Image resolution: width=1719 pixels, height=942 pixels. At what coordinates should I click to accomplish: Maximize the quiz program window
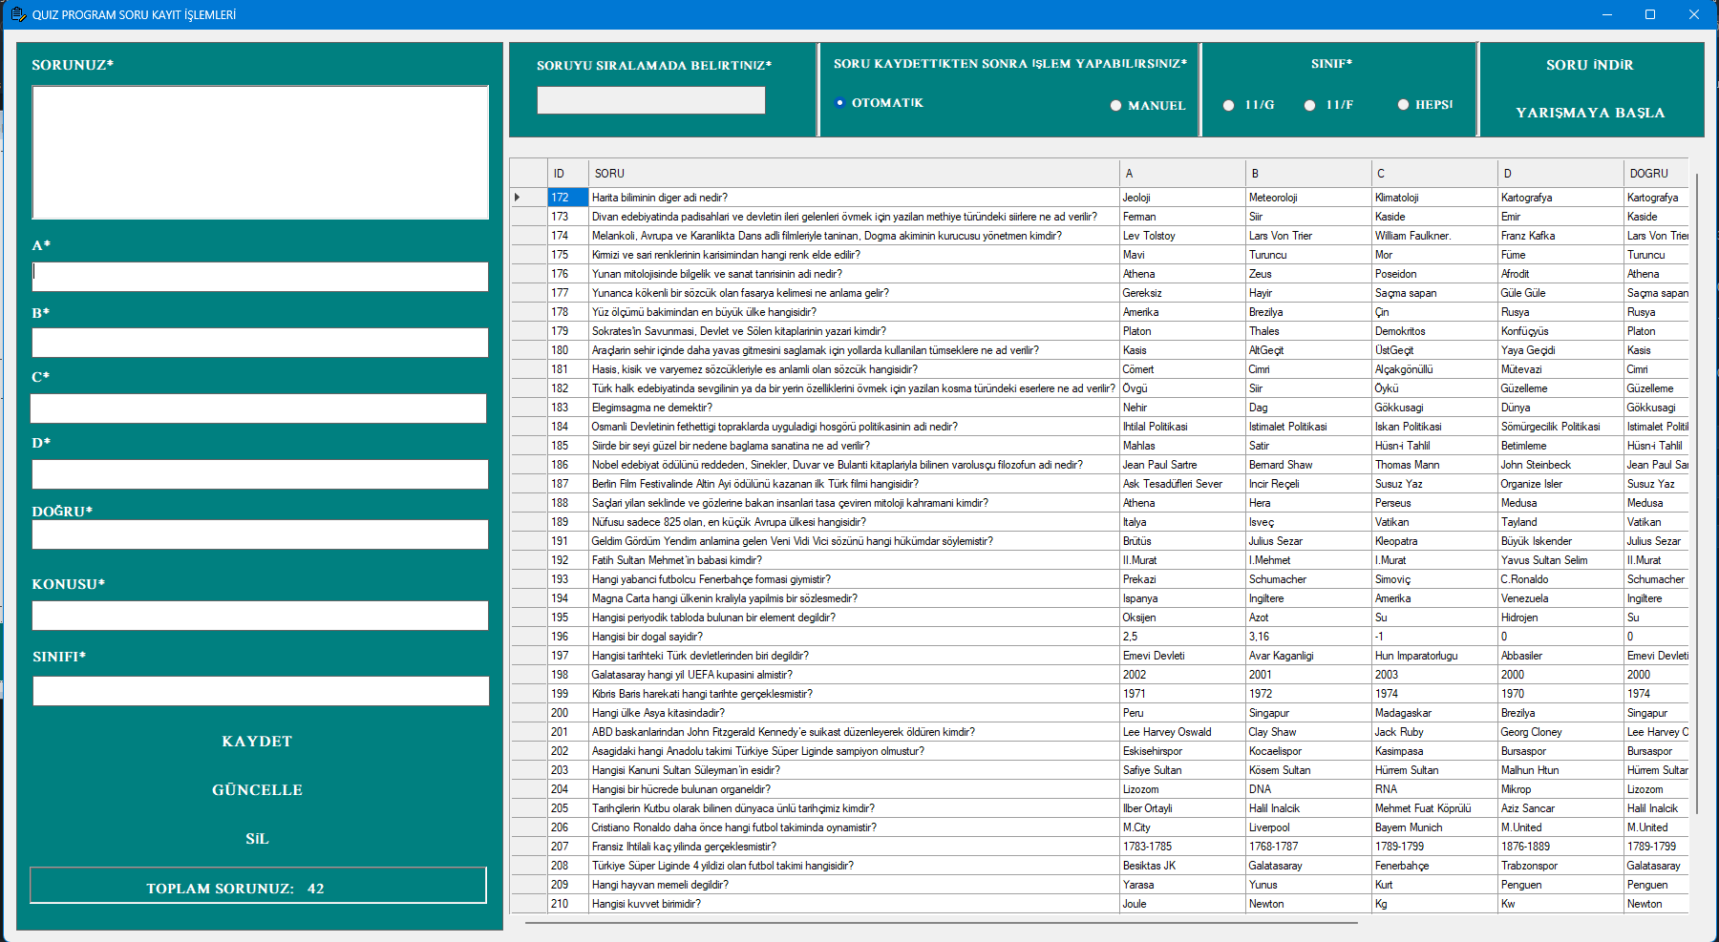(x=1649, y=14)
